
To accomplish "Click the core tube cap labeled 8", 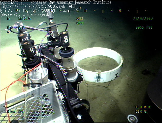I will click(65, 39).
